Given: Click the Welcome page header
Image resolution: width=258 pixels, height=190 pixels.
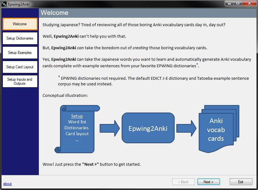Looking at the screenshot, I should pos(54,13).
